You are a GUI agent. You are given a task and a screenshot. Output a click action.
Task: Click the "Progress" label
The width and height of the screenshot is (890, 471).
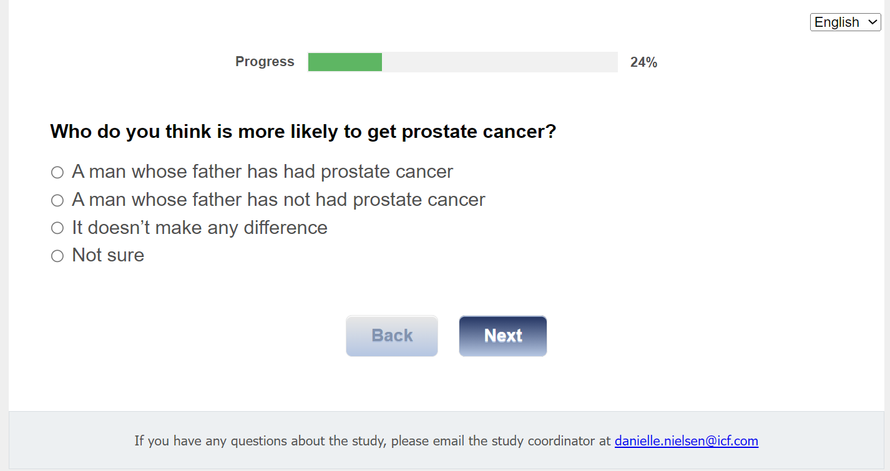click(265, 62)
